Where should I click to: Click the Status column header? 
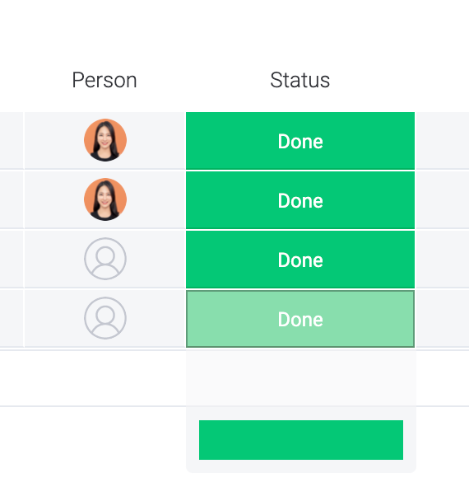click(300, 80)
